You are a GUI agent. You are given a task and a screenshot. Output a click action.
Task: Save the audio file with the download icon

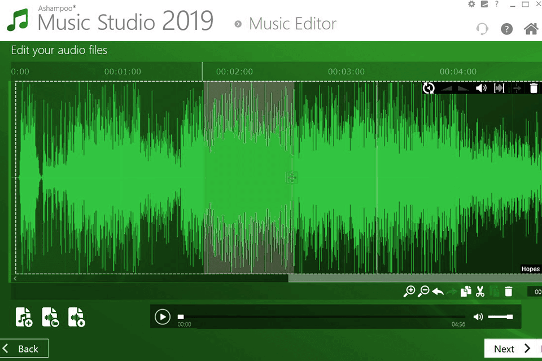click(76, 317)
